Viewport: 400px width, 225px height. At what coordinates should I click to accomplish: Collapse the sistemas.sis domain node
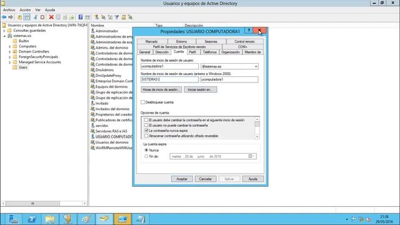4,36
